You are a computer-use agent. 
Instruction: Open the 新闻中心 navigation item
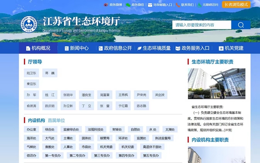77,48
